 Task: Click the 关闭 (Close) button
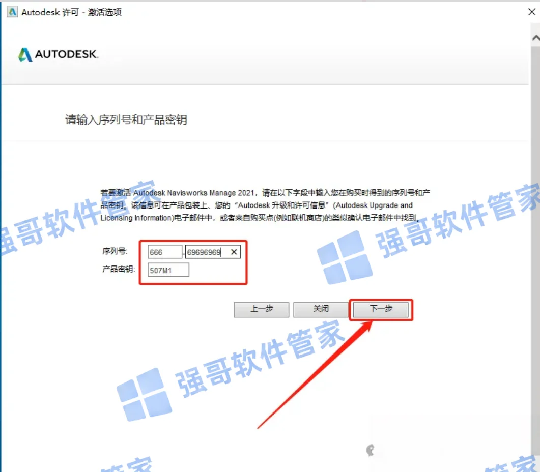click(x=321, y=309)
